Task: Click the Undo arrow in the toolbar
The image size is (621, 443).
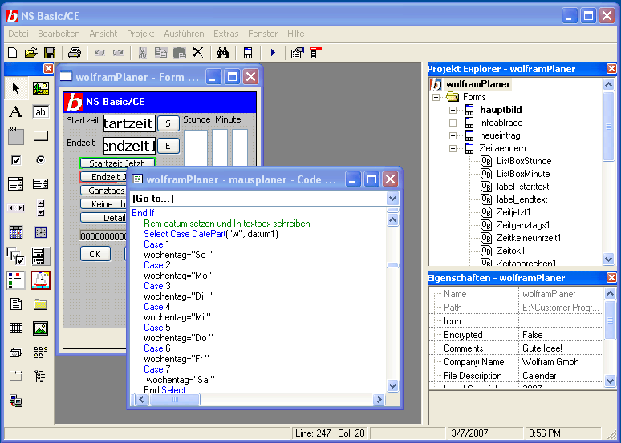Action: pyautogui.click(x=99, y=53)
